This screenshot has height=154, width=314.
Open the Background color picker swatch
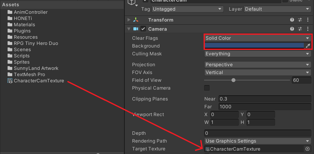pyautogui.click(x=254, y=46)
